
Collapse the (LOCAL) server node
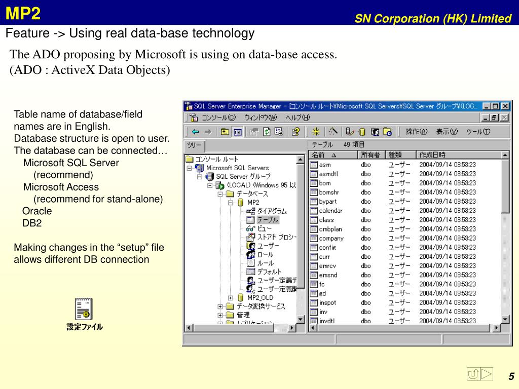pyautogui.click(x=210, y=185)
